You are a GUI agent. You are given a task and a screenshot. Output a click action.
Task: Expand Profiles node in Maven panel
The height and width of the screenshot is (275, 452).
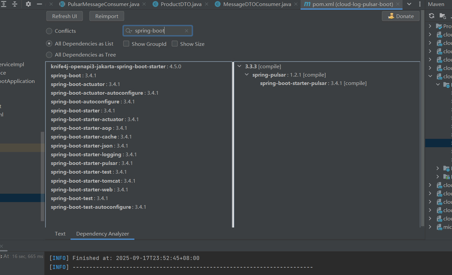(x=430, y=26)
